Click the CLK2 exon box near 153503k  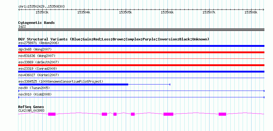[52, 114]
